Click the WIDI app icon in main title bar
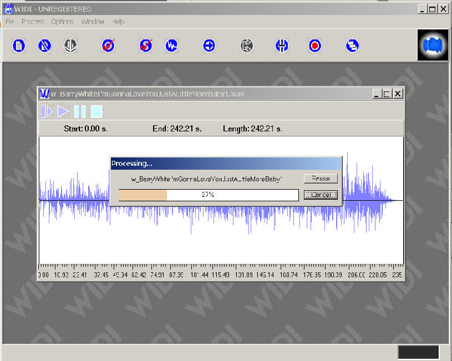 tap(8, 9)
